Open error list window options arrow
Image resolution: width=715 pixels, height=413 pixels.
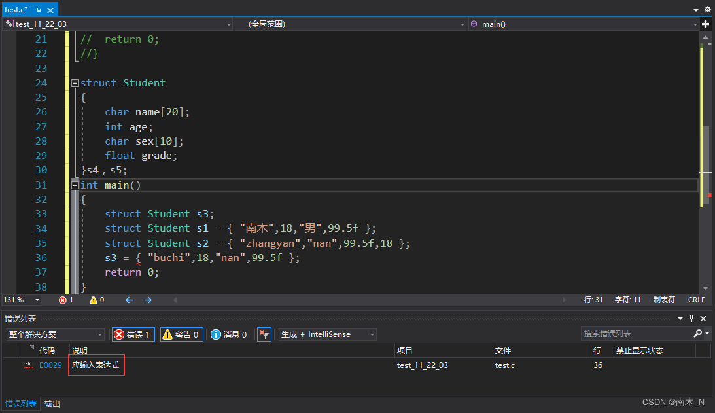(680, 319)
